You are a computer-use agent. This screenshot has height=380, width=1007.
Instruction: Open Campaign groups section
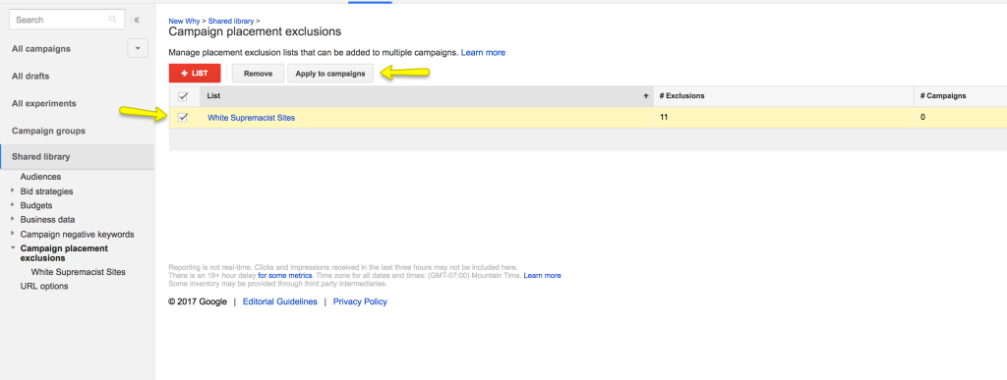(x=48, y=131)
